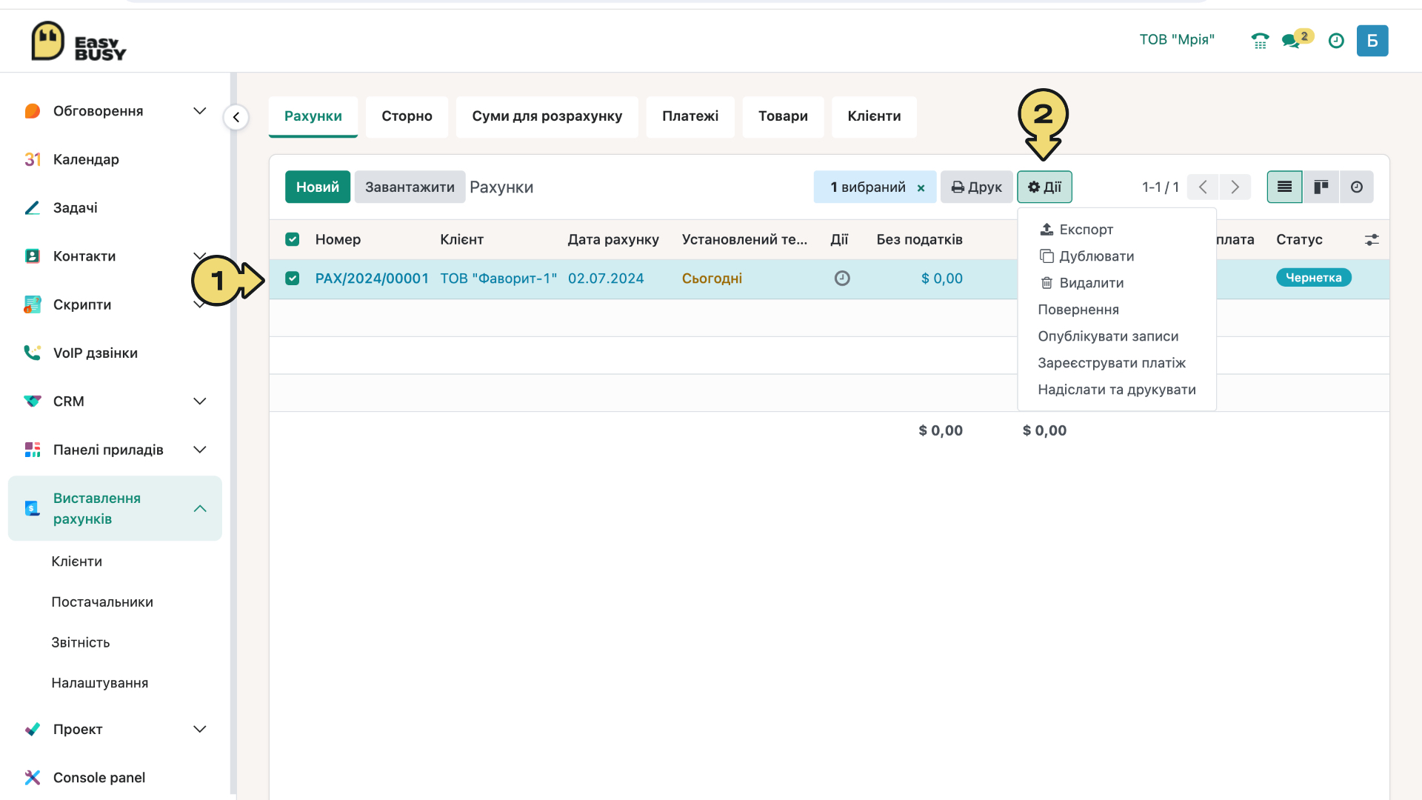Switch to activity view
The height and width of the screenshot is (800, 1422).
[1356, 187]
